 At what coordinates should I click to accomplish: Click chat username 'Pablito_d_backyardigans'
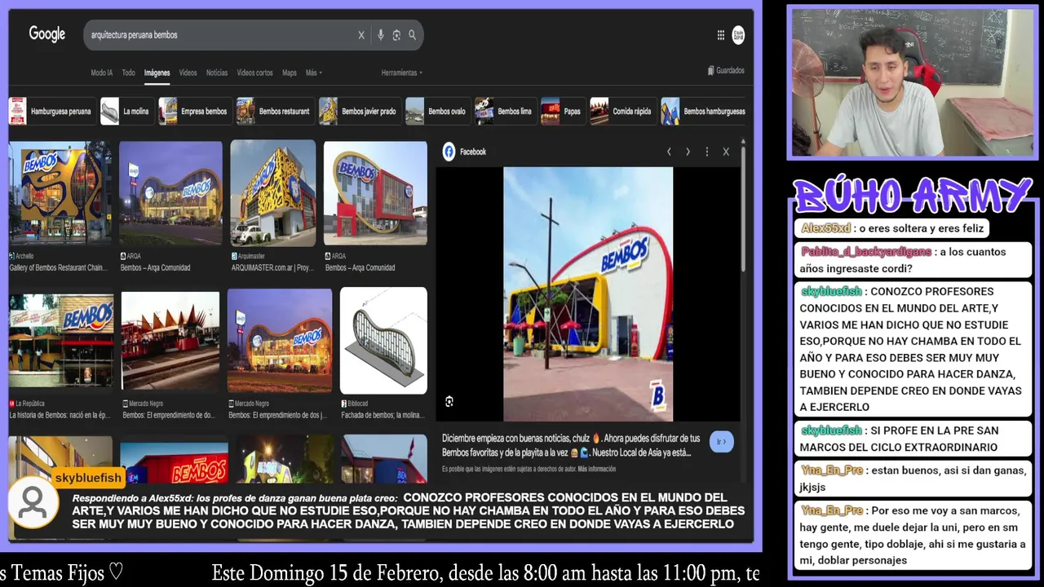click(865, 252)
